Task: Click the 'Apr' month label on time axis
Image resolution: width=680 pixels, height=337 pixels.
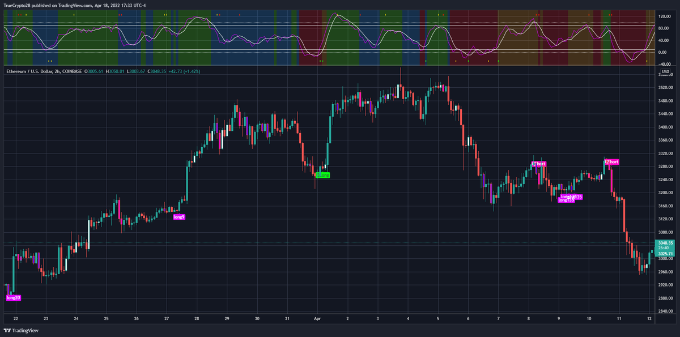Action: pos(317,318)
